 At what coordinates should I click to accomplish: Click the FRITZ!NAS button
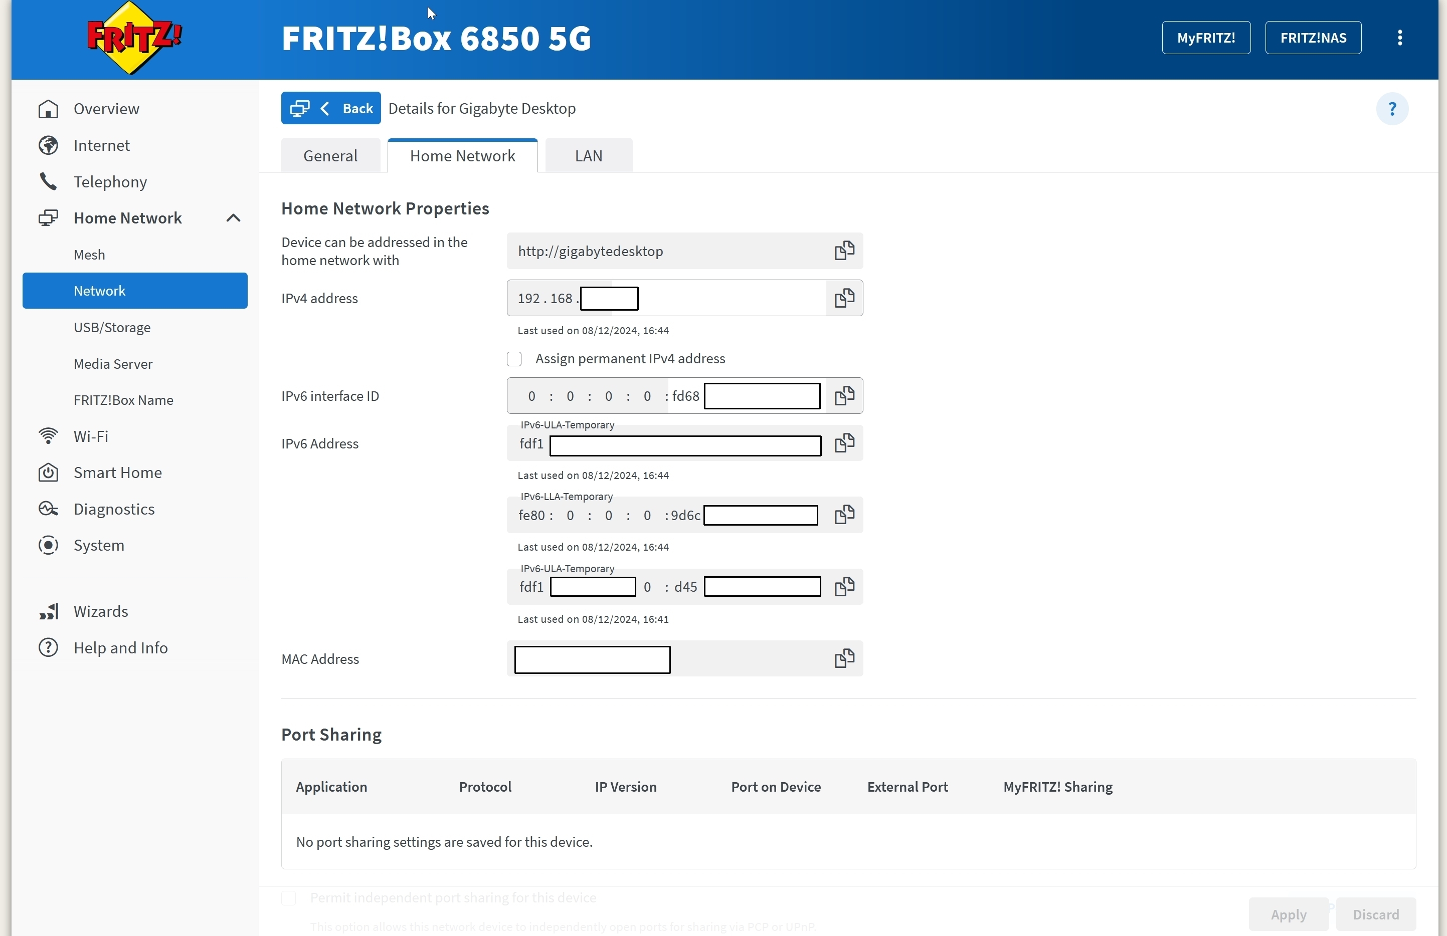1313,38
